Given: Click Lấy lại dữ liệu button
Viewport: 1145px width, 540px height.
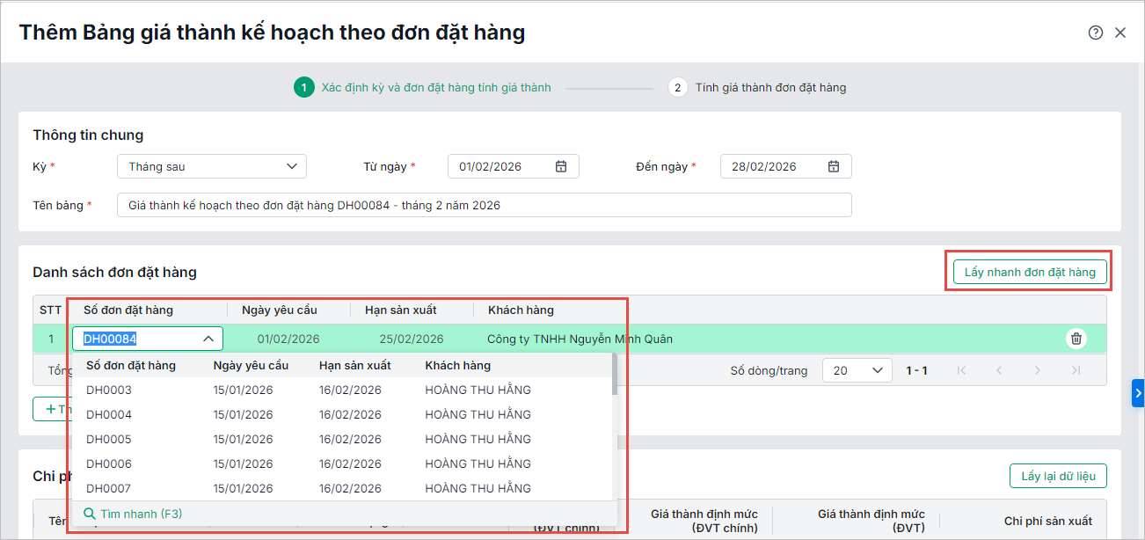Looking at the screenshot, I should click(1058, 476).
